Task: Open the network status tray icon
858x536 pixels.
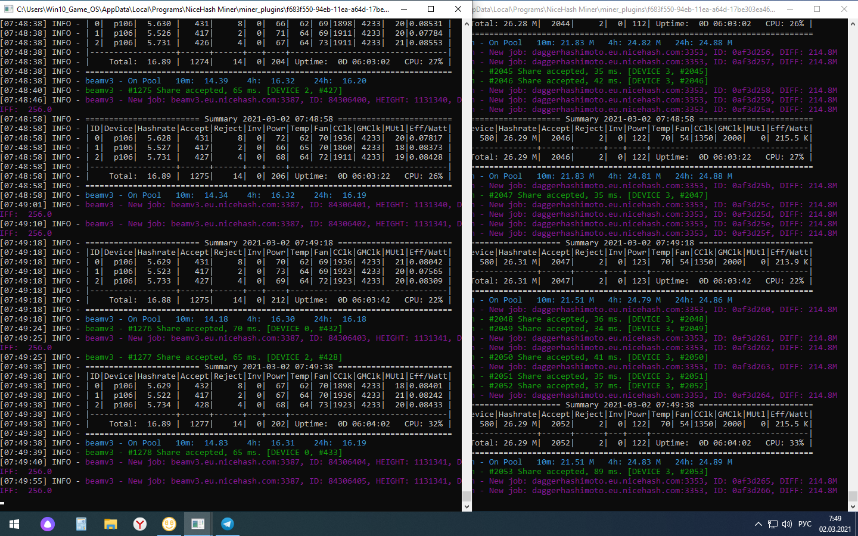Action: click(x=773, y=524)
